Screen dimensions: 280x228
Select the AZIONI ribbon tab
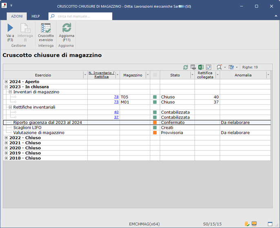click(17, 16)
